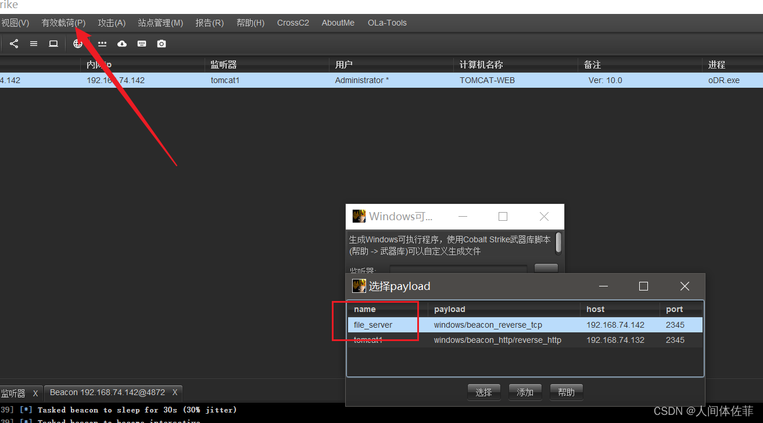
Task: Open 帮助(H) menu
Action: click(250, 23)
